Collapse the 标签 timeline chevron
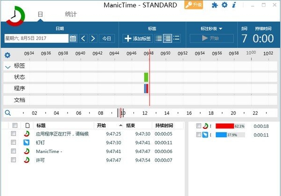281x196 pixels. [x=8, y=67]
